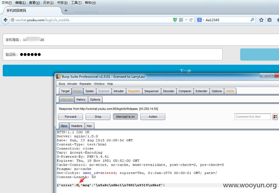Open the 查看(V) menu

click(34, 3)
